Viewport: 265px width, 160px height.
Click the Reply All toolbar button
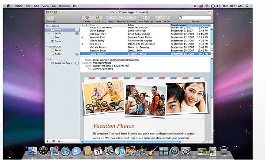(x=121, y=17)
